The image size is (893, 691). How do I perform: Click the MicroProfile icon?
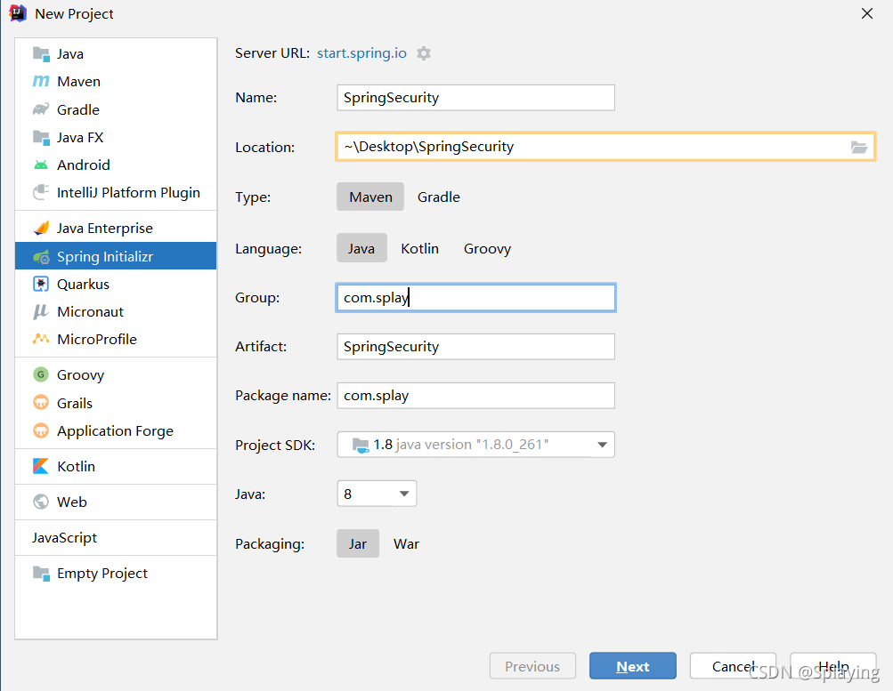click(x=41, y=339)
